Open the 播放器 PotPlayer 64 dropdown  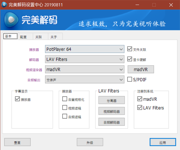(x=85, y=49)
